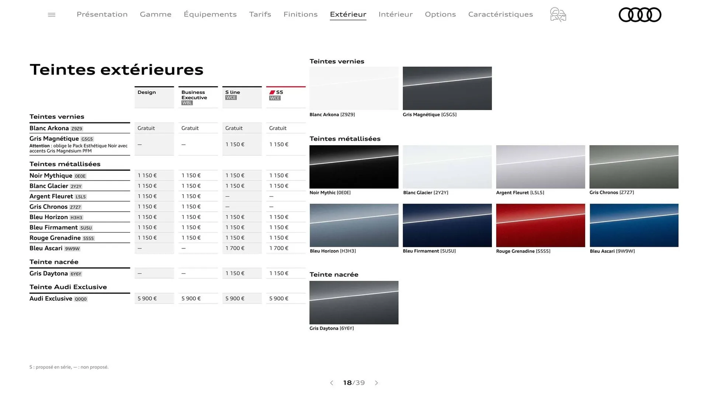Image resolution: width=708 pixels, height=398 pixels.
Task: Click the WCE badge under S line
Action: [230, 98]
